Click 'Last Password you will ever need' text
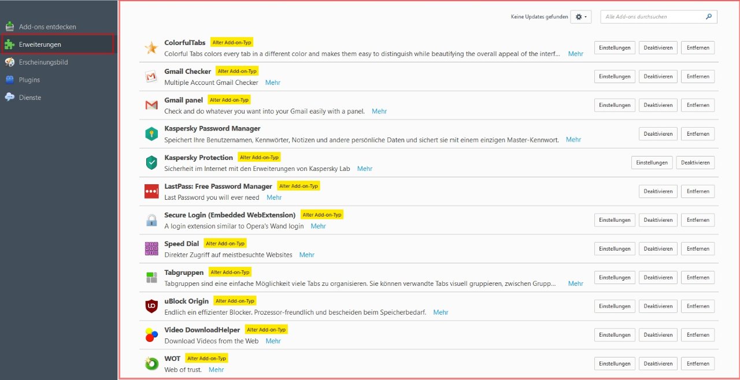740x380 pixels. 212,198
